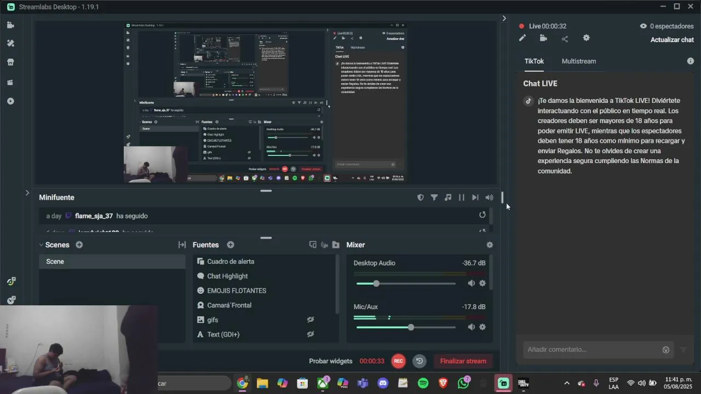This screenshot has height=394, width=701.
Task: Start recording with REC button
Action: point(398,361)
